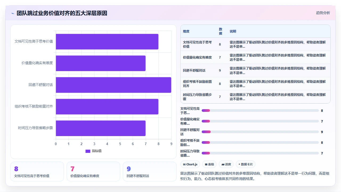The image size is (341, 192).
Task: Select the 组织考核不鼓励前置对齐 chart bar
Action: click(x=107, y=107)
